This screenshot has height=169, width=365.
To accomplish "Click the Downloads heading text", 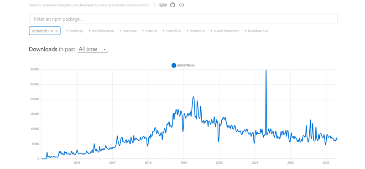I will tap(43, 49).
